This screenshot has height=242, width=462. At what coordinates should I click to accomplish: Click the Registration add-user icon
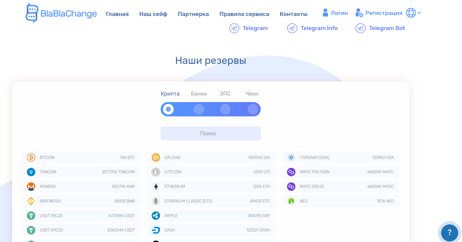[x=359, y=13]
